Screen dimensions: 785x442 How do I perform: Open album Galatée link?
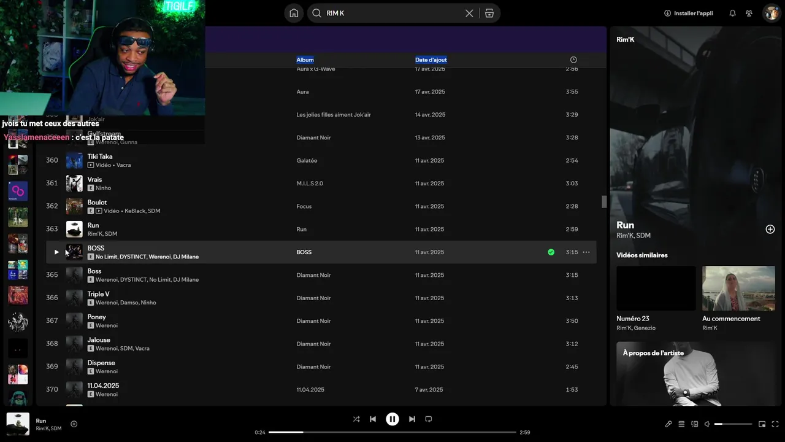pos(307,160)
